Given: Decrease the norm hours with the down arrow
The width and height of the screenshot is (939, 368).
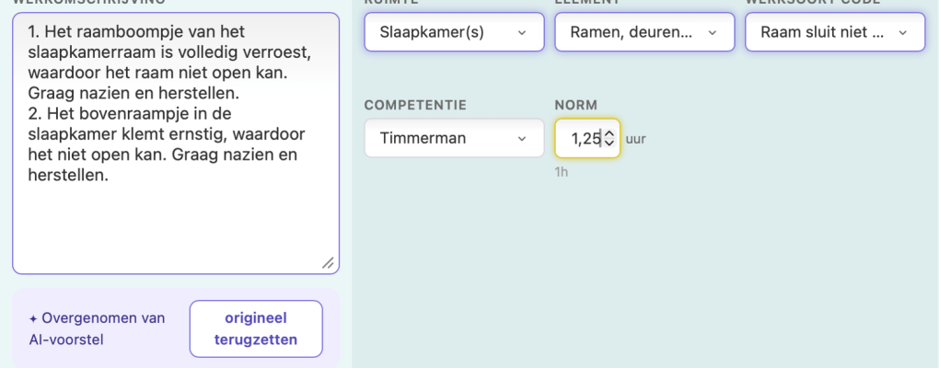Looking at the screenshot, I should pyautogui.click(x=609, y=143).
